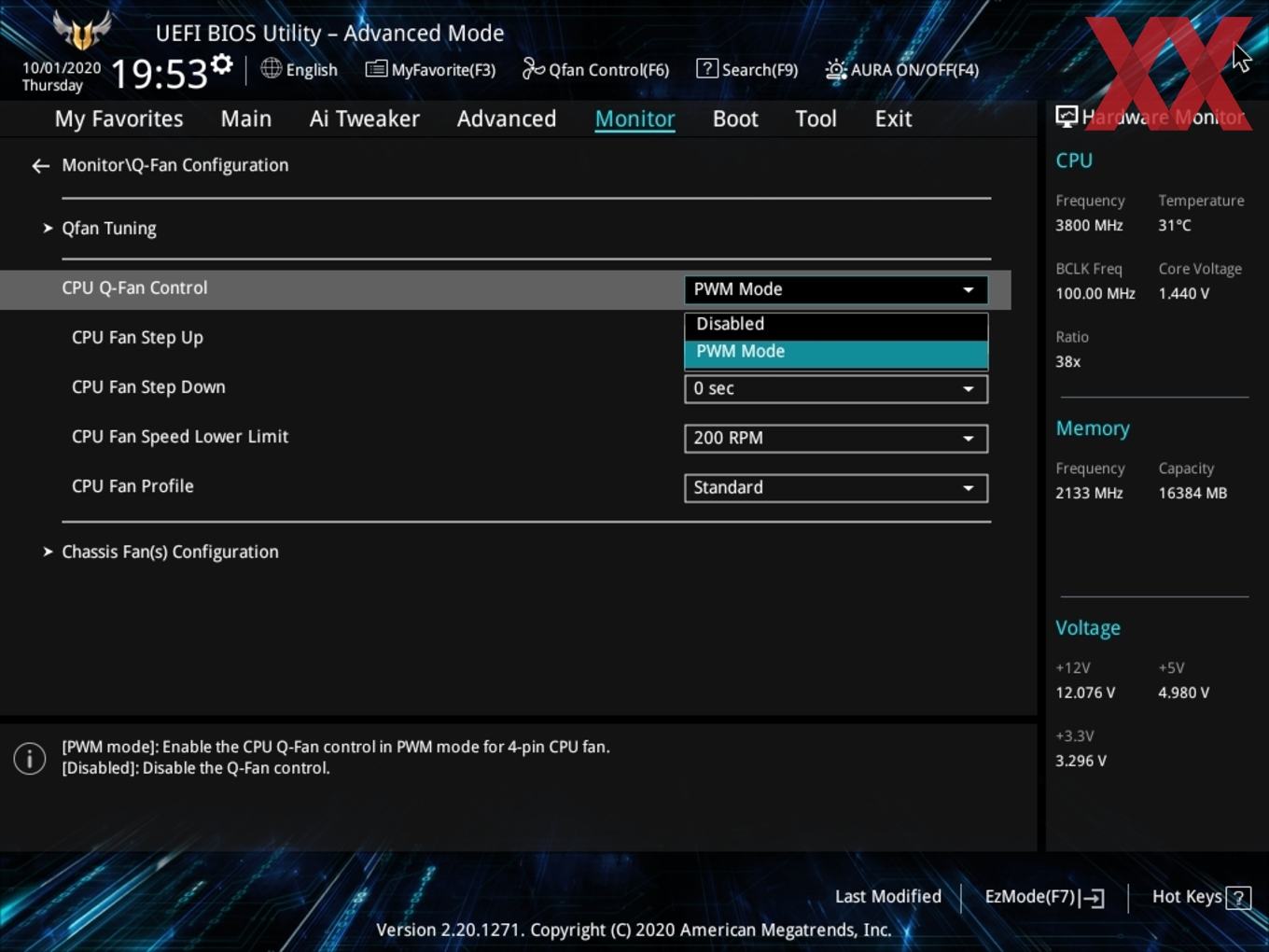Image resolution: width=1269 pixels, height=952 pixels.
Task: Open Last Modified log
Action: tap(887, 897)
